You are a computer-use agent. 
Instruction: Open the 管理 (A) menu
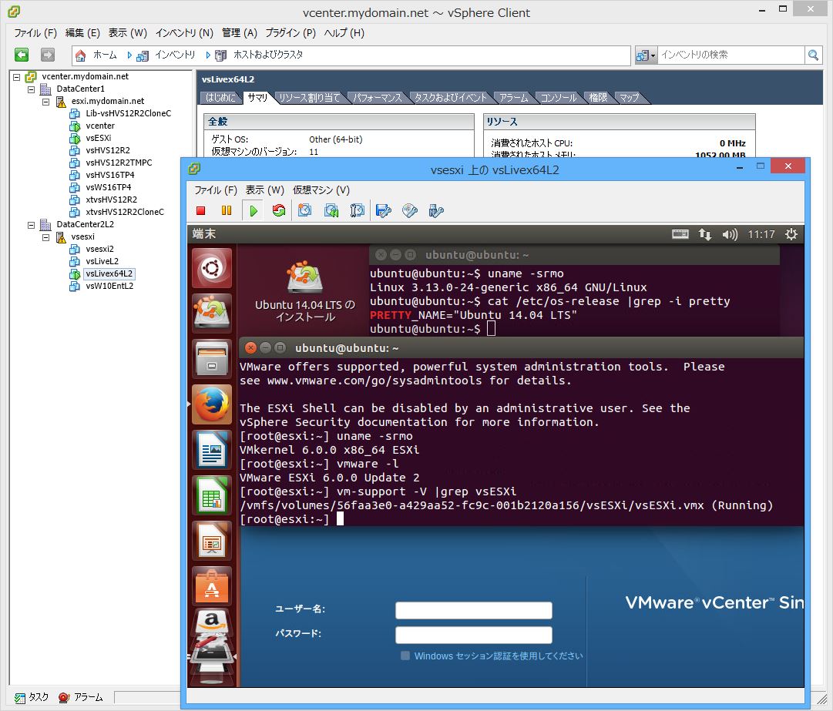point(240,33)
